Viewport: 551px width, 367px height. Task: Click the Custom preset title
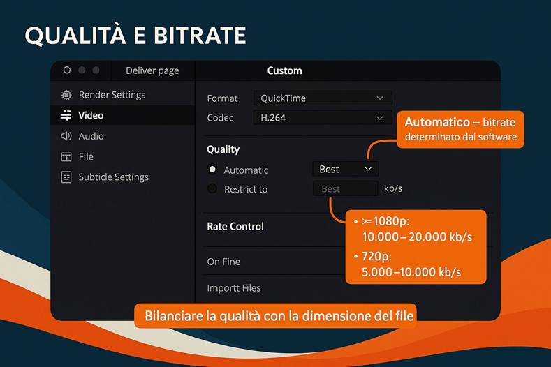click(285, 70)
